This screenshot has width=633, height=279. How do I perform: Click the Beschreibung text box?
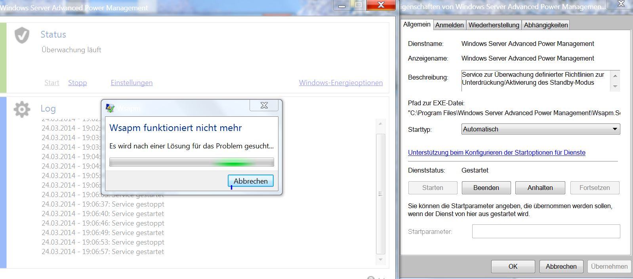536,80
